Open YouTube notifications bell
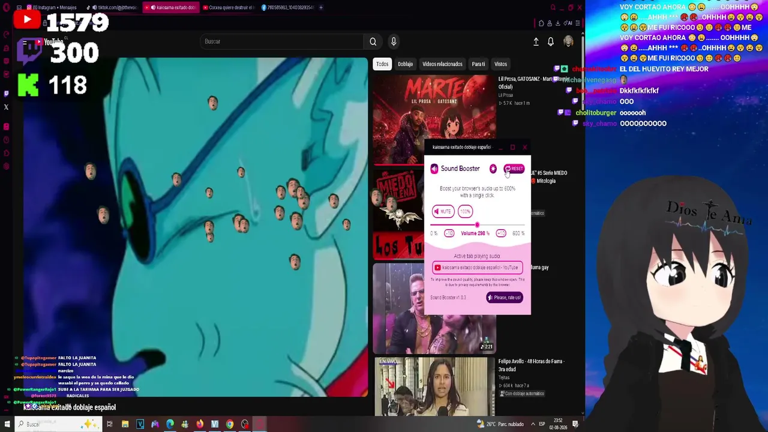This screenshot has width=768, height=432. [x=551, y=41]
